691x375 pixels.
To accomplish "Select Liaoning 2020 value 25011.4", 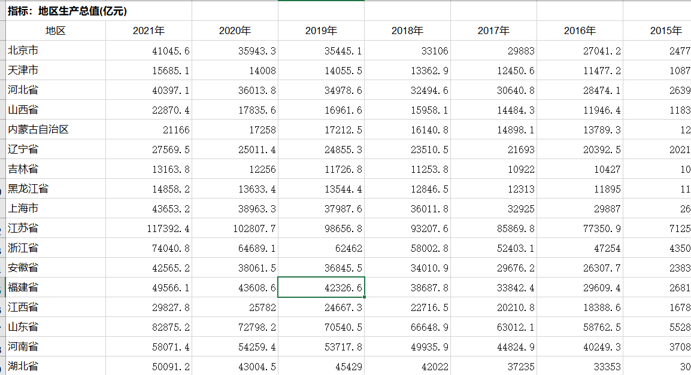I will 235,149.
